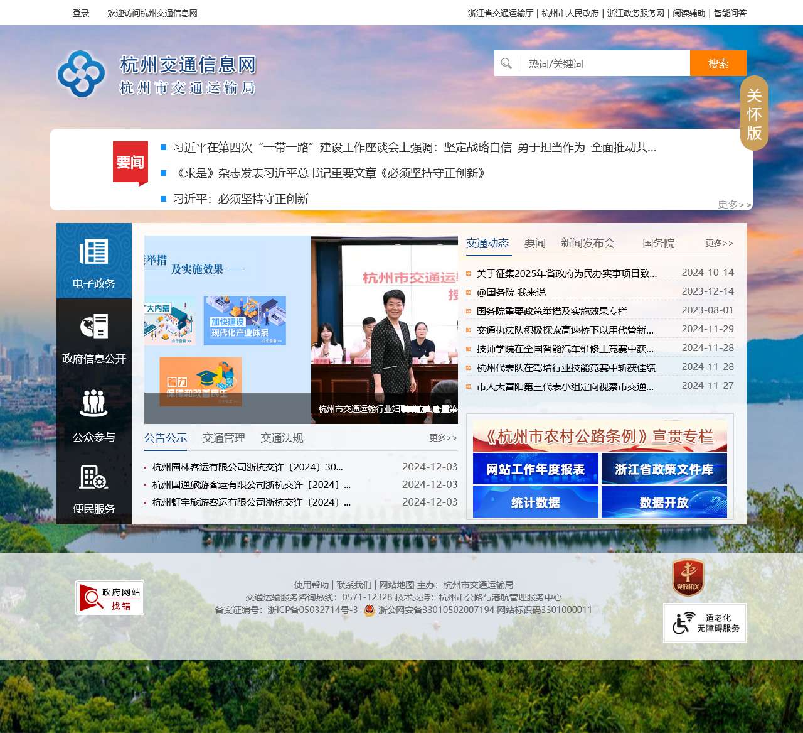Click the 党政机关 red emblem
Viewport: 803px width, 733px height.
click(688, 578)
